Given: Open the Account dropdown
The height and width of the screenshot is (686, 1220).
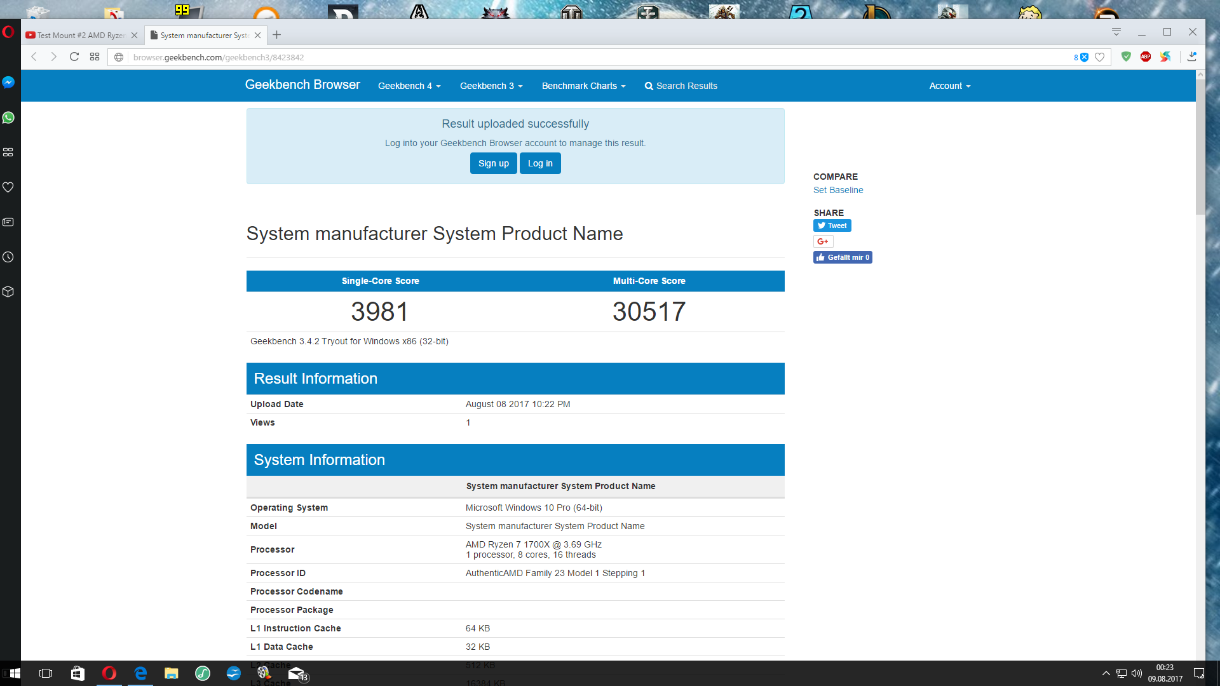Looking at the screenshot, I should pos(949,86).
